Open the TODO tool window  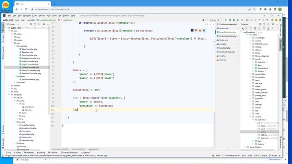pyautogui.click(x=17, y=153)
